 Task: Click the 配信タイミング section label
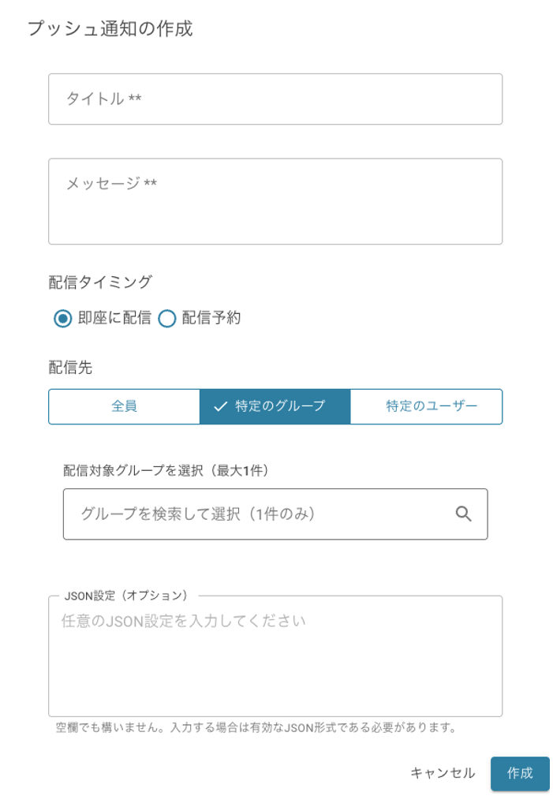pos(100,282)
